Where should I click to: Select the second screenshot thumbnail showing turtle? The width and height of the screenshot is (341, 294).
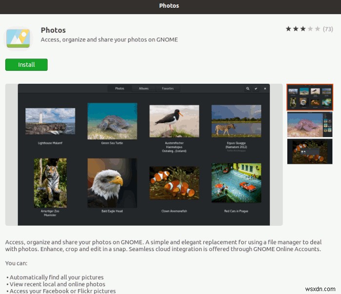pyautogui.click(x=310, y=124)
